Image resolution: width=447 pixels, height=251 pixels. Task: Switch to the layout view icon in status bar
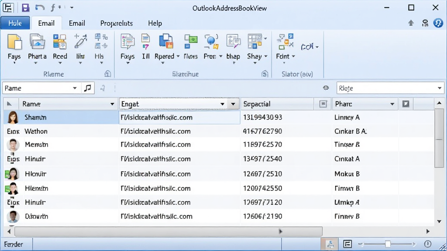click(x=347, y=244)
